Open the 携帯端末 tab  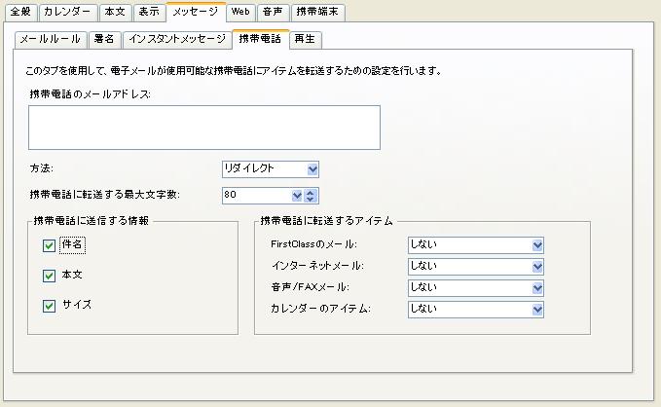tap(318, 12)
